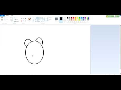Click the Cut command
This screenshot has height=90, width=121.
click(6, 18)
